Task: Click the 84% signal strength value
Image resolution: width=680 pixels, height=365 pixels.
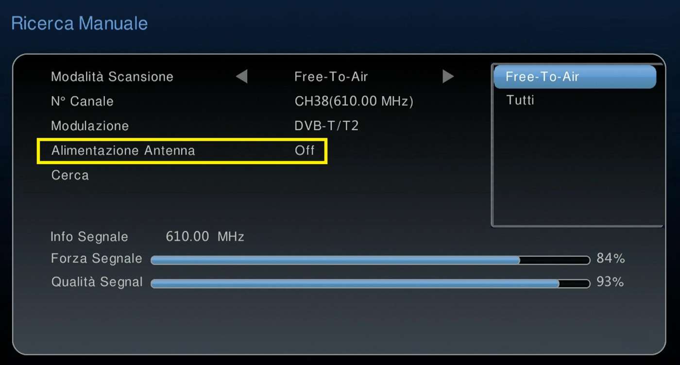Action: click(x=611, y=259)
